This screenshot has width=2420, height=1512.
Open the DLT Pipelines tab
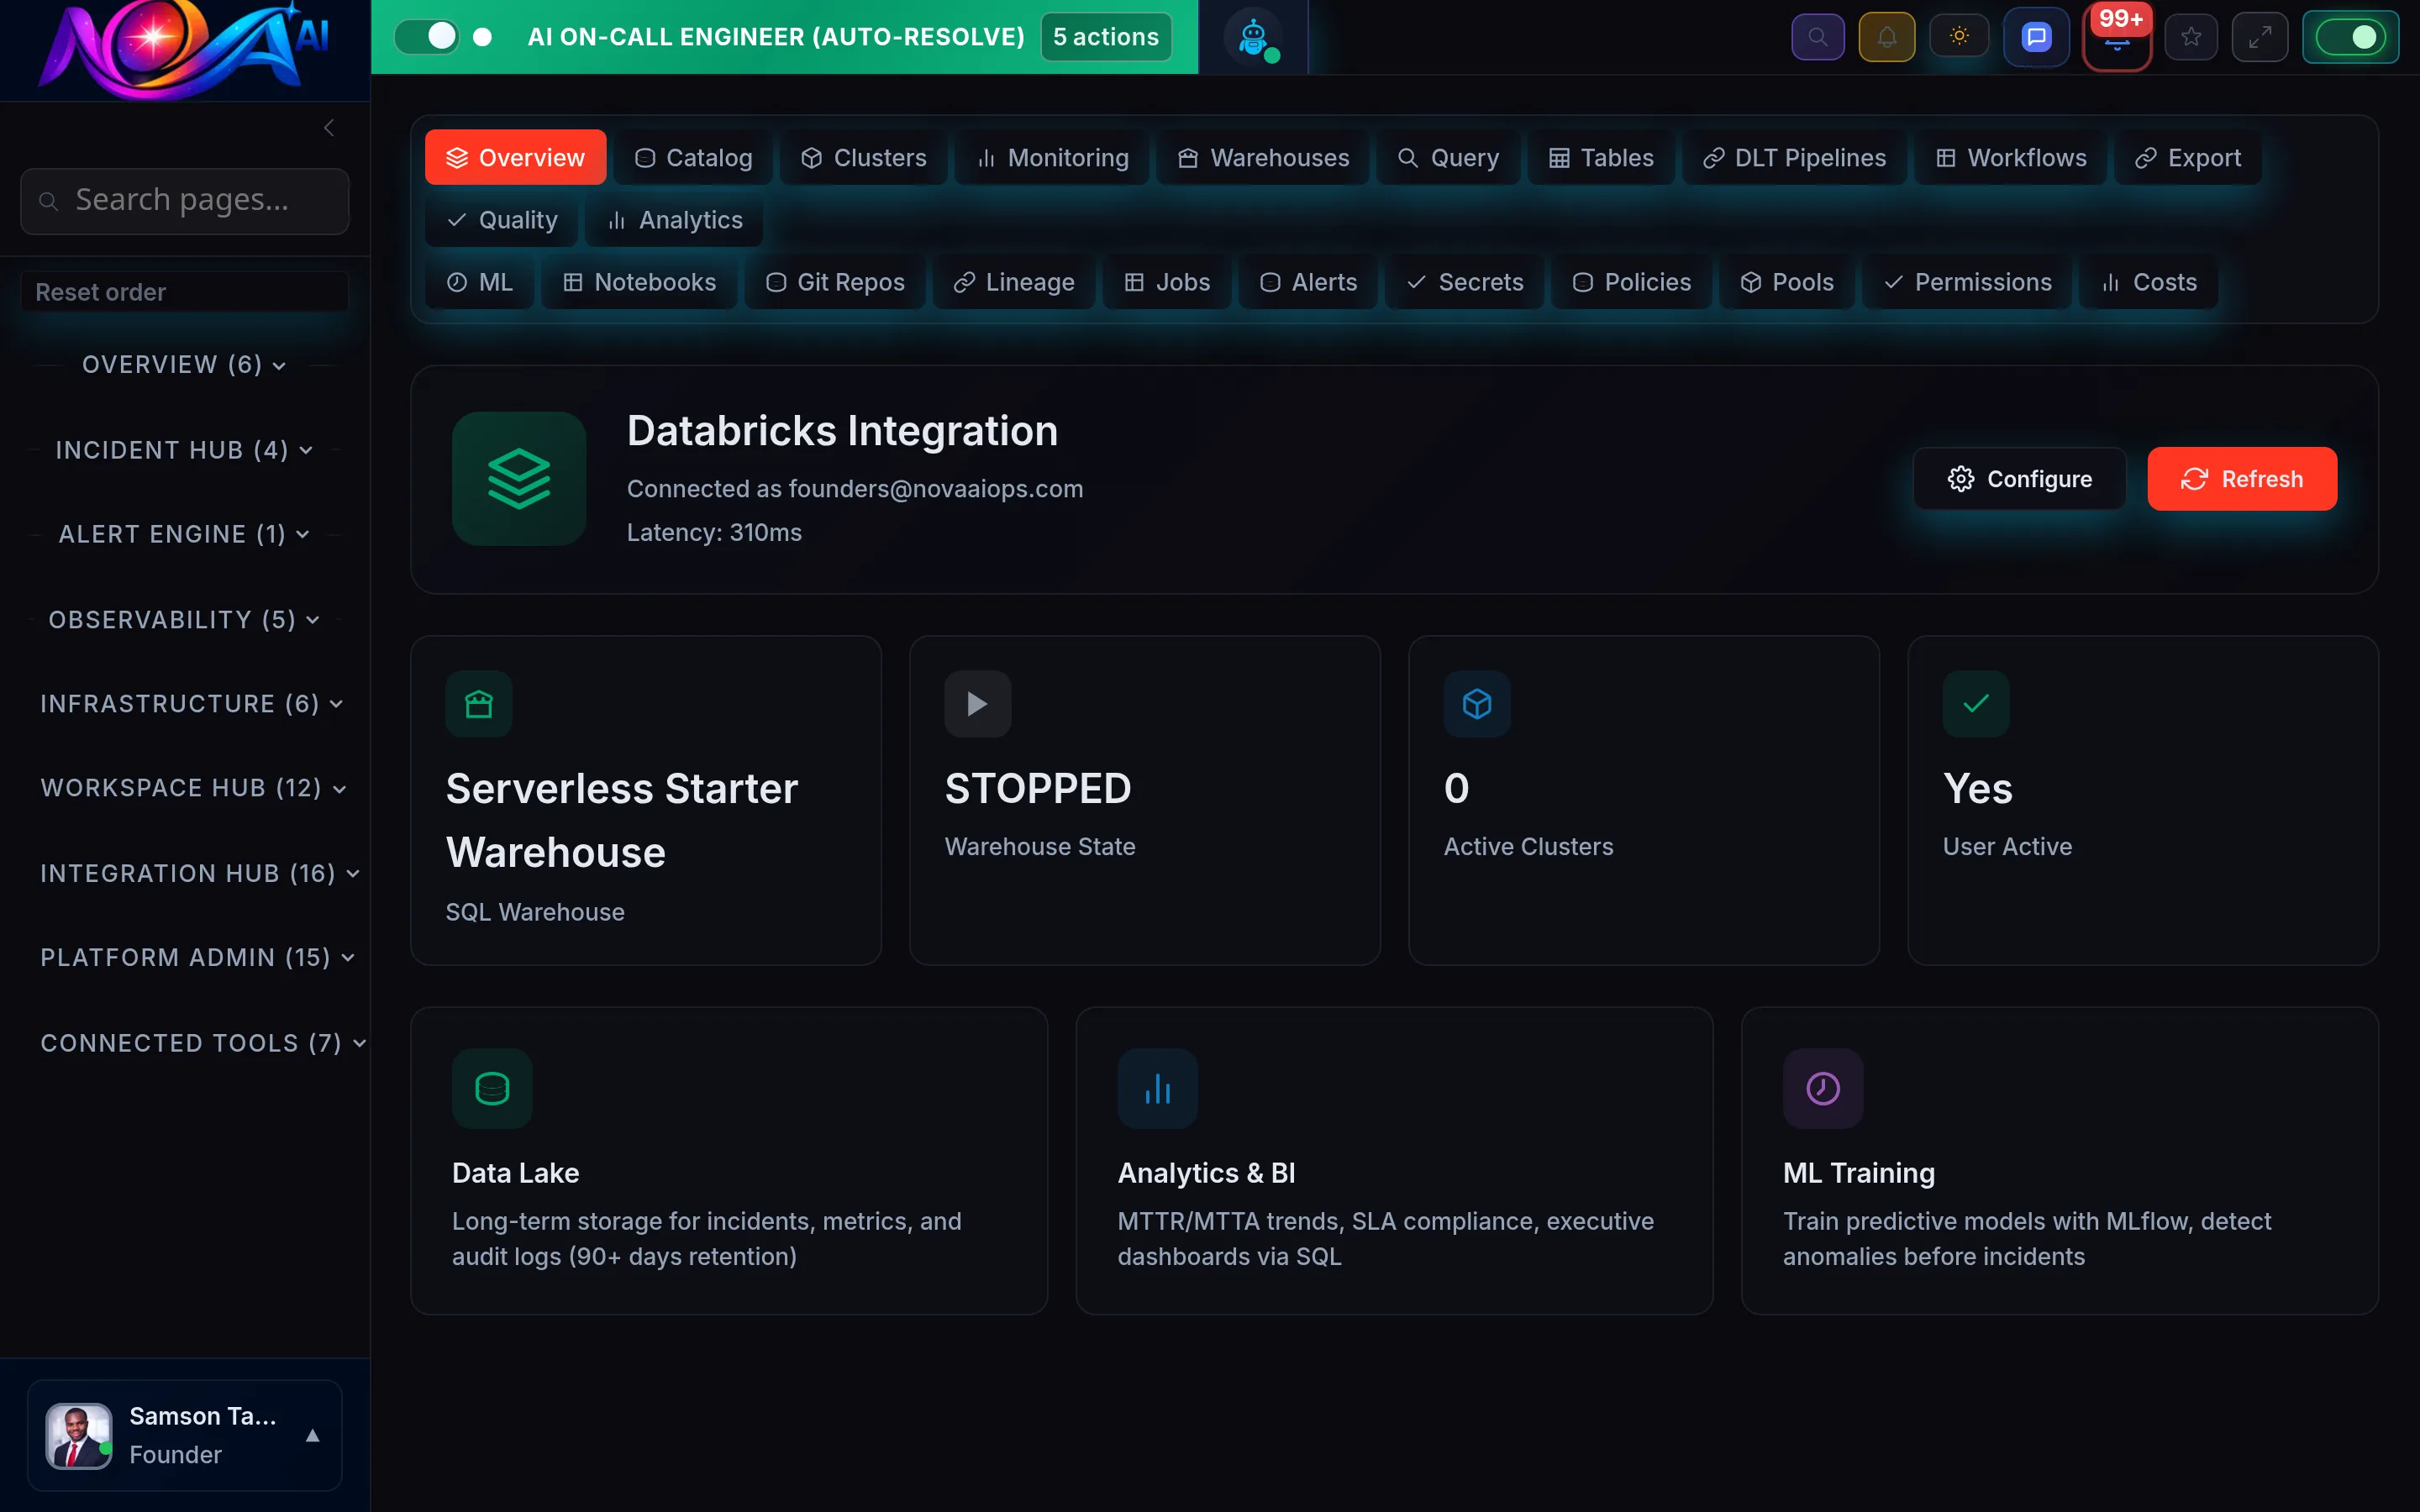coord(1795,157)
